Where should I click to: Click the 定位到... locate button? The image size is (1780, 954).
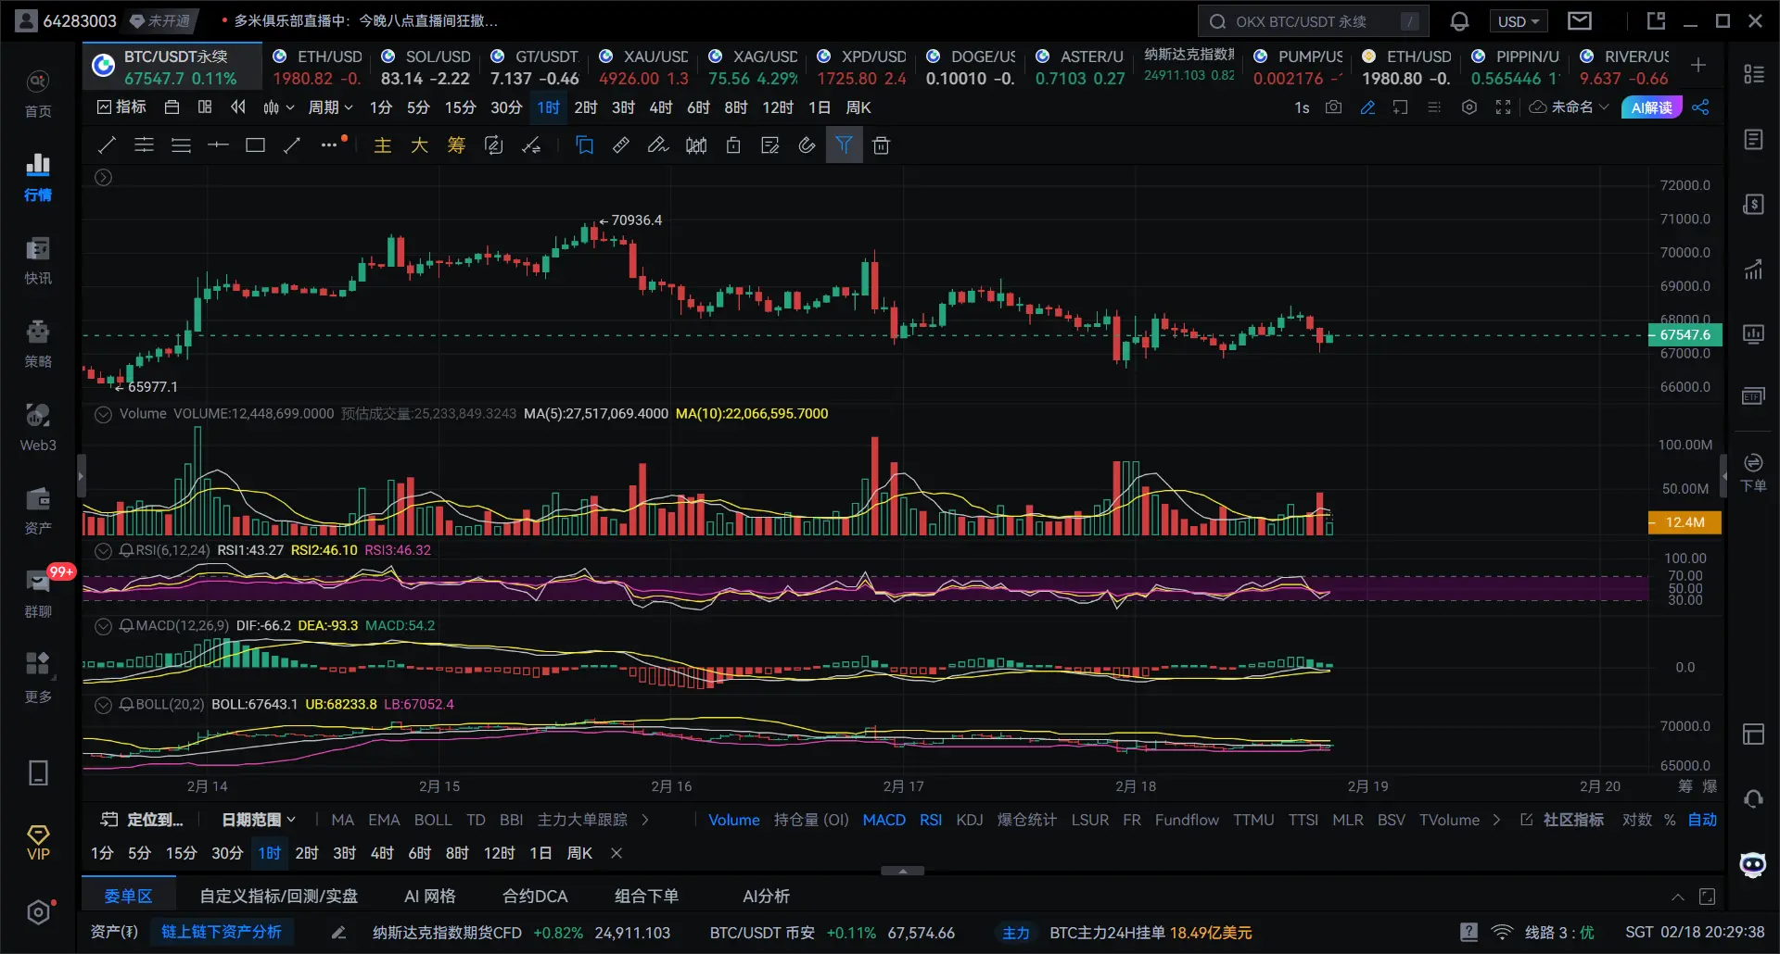(x=142, y=820)
